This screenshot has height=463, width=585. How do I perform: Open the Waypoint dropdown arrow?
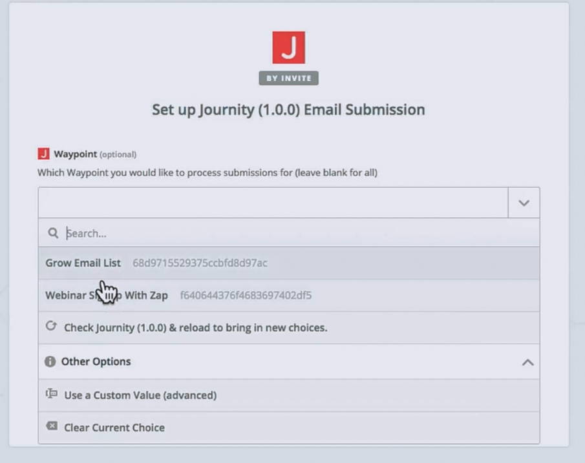[x=524, y=203]
